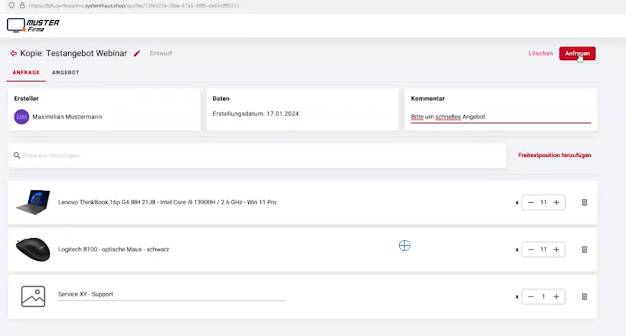Select the Anfrage tab
Screen dimensions: 626x336
[x=26, y=73]
